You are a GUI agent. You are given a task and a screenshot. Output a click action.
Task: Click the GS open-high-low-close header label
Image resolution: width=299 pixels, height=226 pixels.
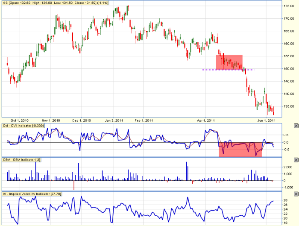click(x=56, y=3)
